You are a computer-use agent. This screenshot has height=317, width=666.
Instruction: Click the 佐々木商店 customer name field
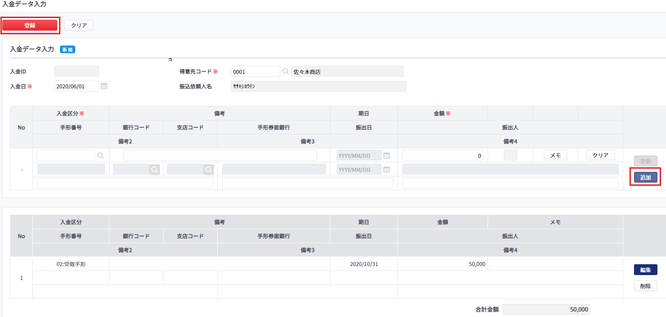tap(347, 71)
